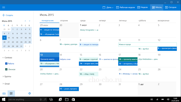This screenshot has width=181, height=102.
Task: Open Settings gear in sidebar
Action: click(x=29, y=94)
